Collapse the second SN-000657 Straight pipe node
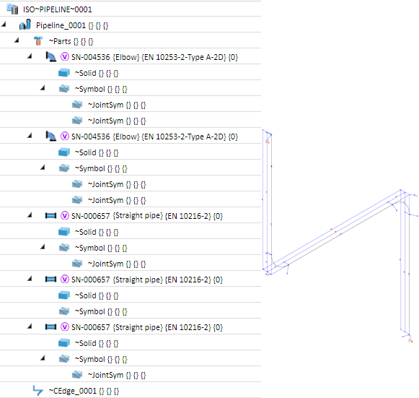The height and width of the screenshot is (398, 419). (30, 279)
